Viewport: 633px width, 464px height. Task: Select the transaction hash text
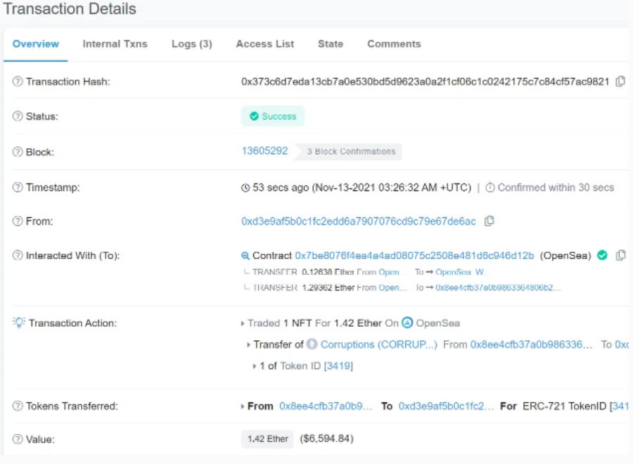pyautogui.click(x=425, y=82)
